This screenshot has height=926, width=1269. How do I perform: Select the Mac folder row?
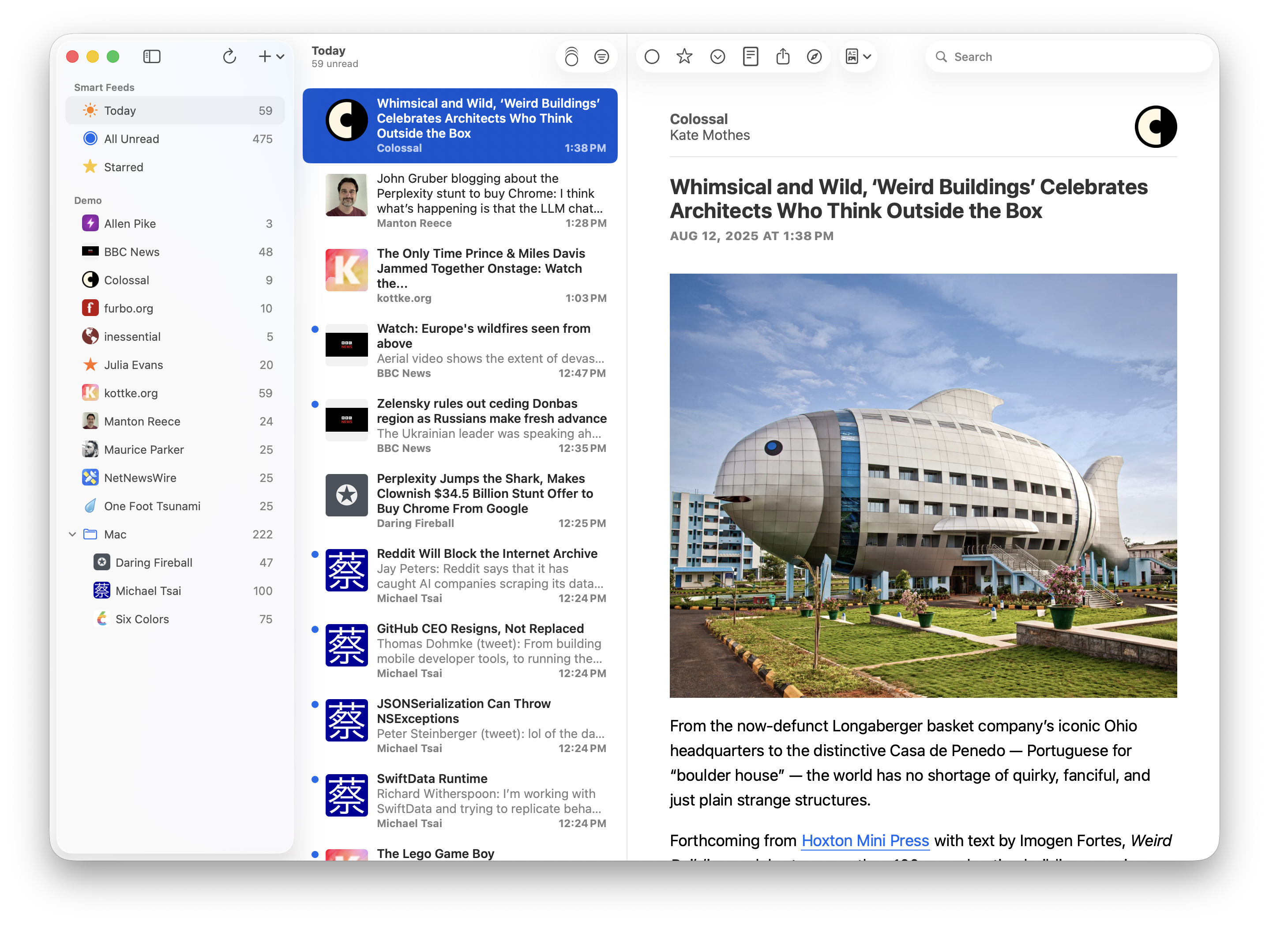pos(175,534)
